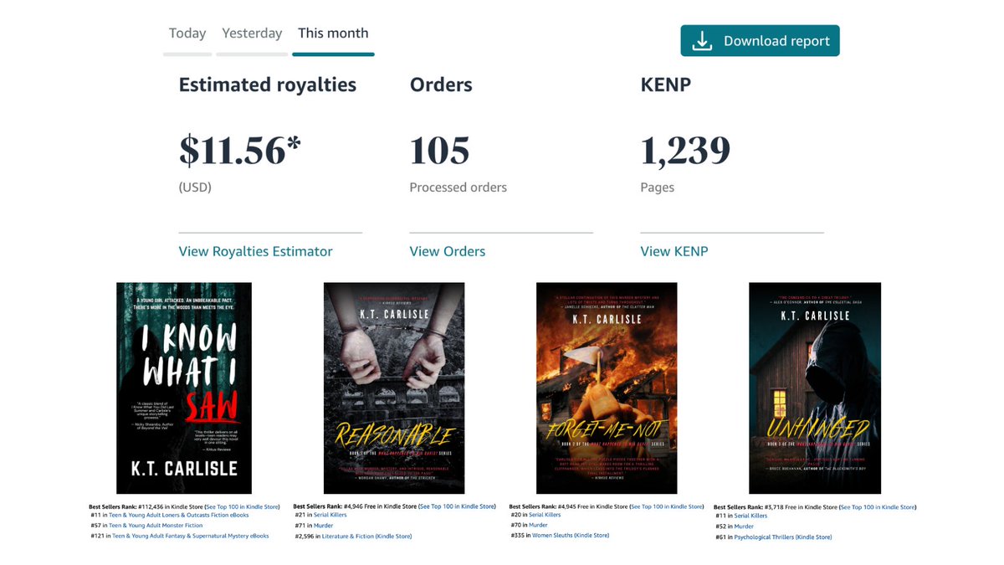Screen dimensions: 1004x565
Task: Select the This month tab
Action: pos(333,33)
